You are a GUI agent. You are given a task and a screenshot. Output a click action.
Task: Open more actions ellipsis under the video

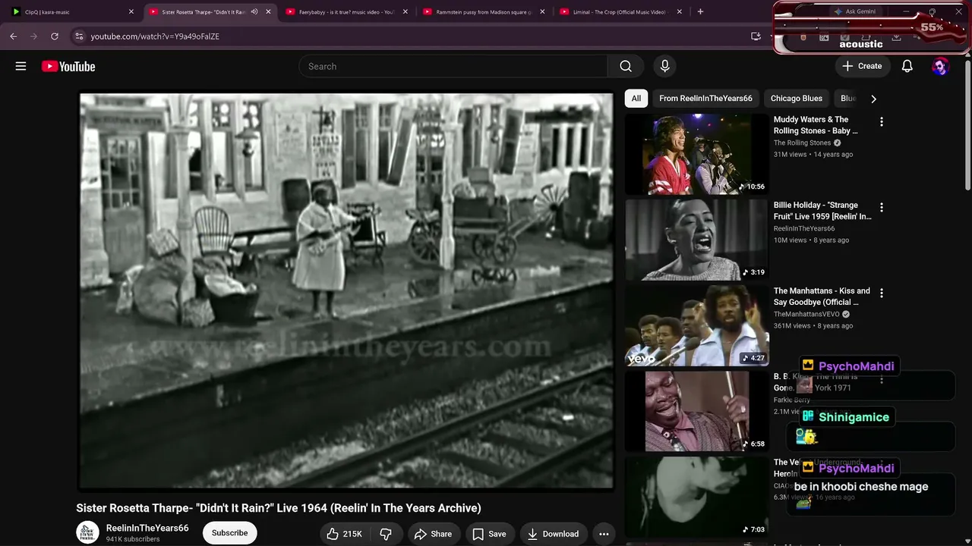tap(604, 534)
